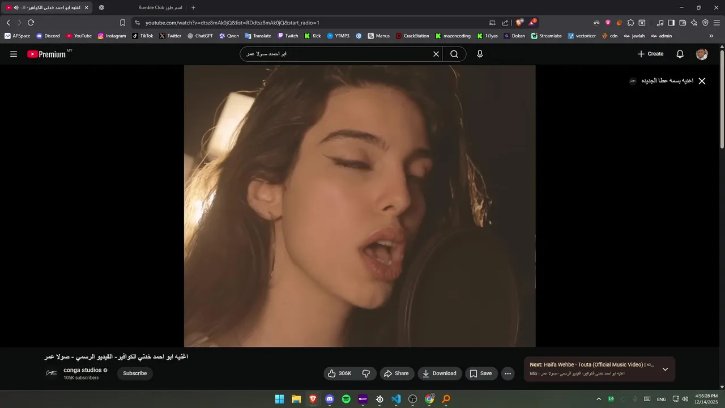
Task: Open the taskbar clock and date
Action: [x=706, y=399]
